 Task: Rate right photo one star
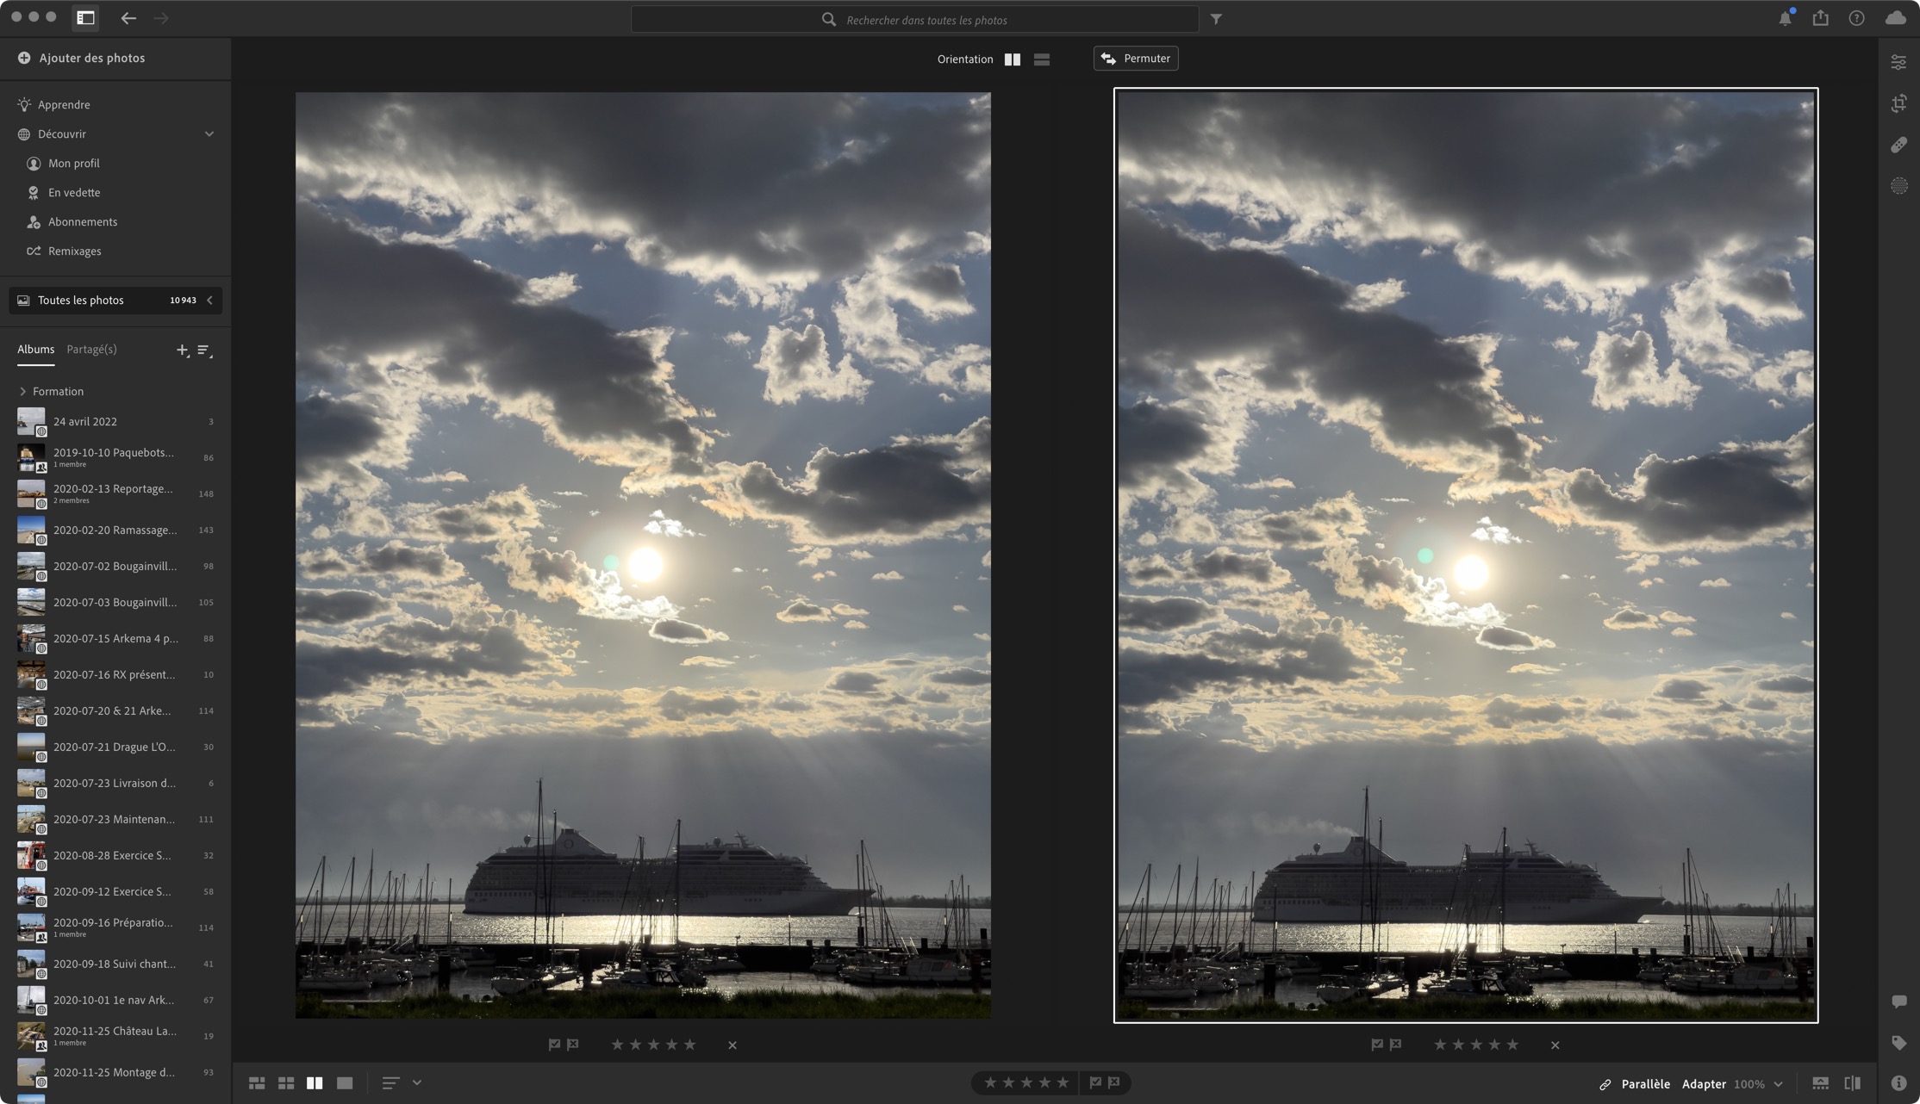point(1440,1045)
